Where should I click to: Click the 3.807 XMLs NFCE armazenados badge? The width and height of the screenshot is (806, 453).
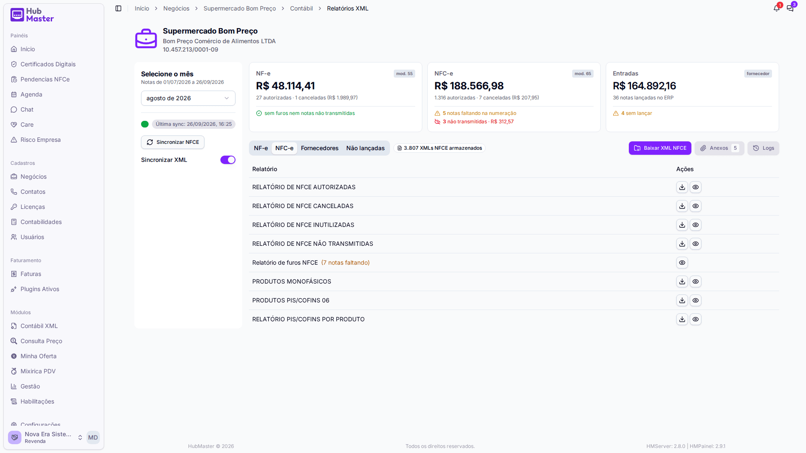[440, 148]
